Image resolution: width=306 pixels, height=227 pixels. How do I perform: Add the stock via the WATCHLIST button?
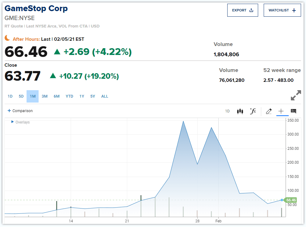[x=282, y=10]
